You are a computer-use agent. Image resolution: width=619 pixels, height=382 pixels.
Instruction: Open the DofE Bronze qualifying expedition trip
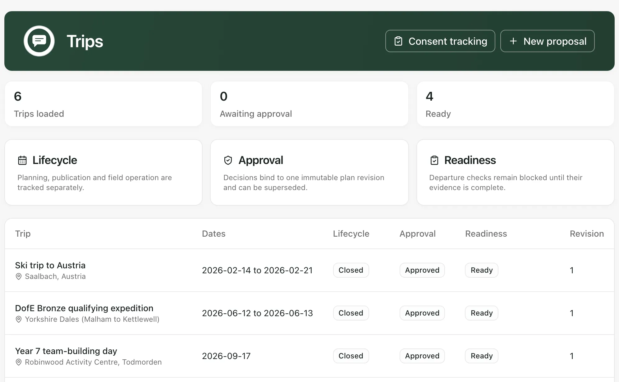(84, 308)
